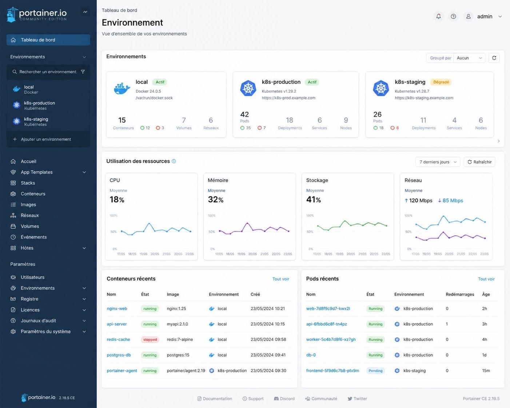Go to Tableau de bord in sidebar
Image resolution: width=510 pixels, height=408 pixels.
(48, 40)
